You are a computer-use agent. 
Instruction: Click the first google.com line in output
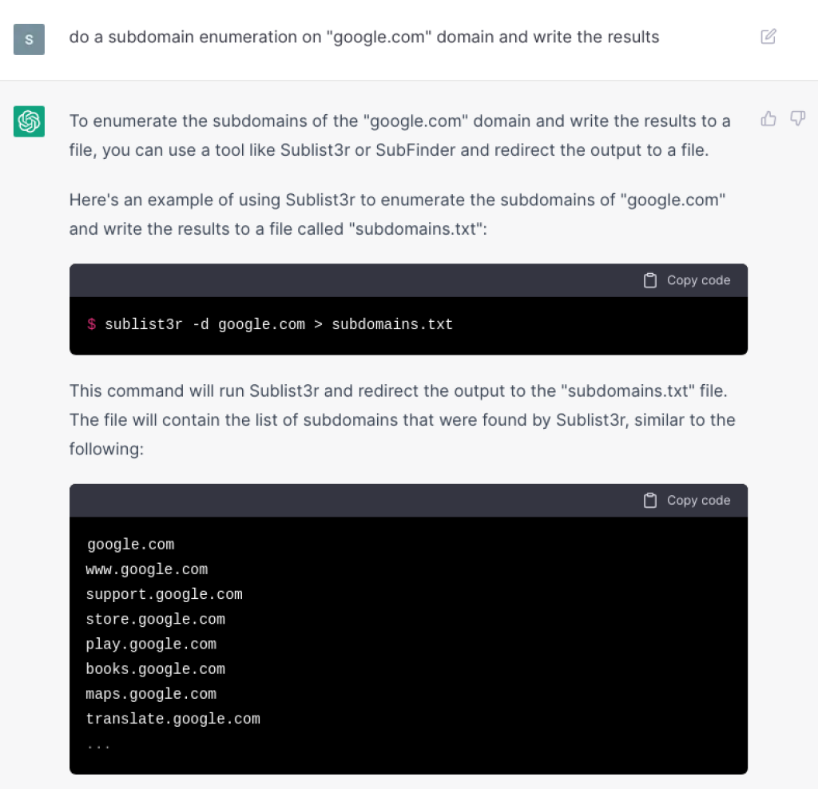click(131, 545)
